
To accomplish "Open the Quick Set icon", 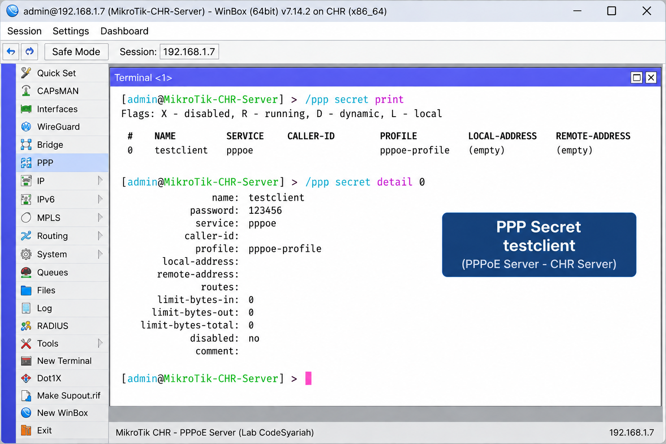I will 26,73.
